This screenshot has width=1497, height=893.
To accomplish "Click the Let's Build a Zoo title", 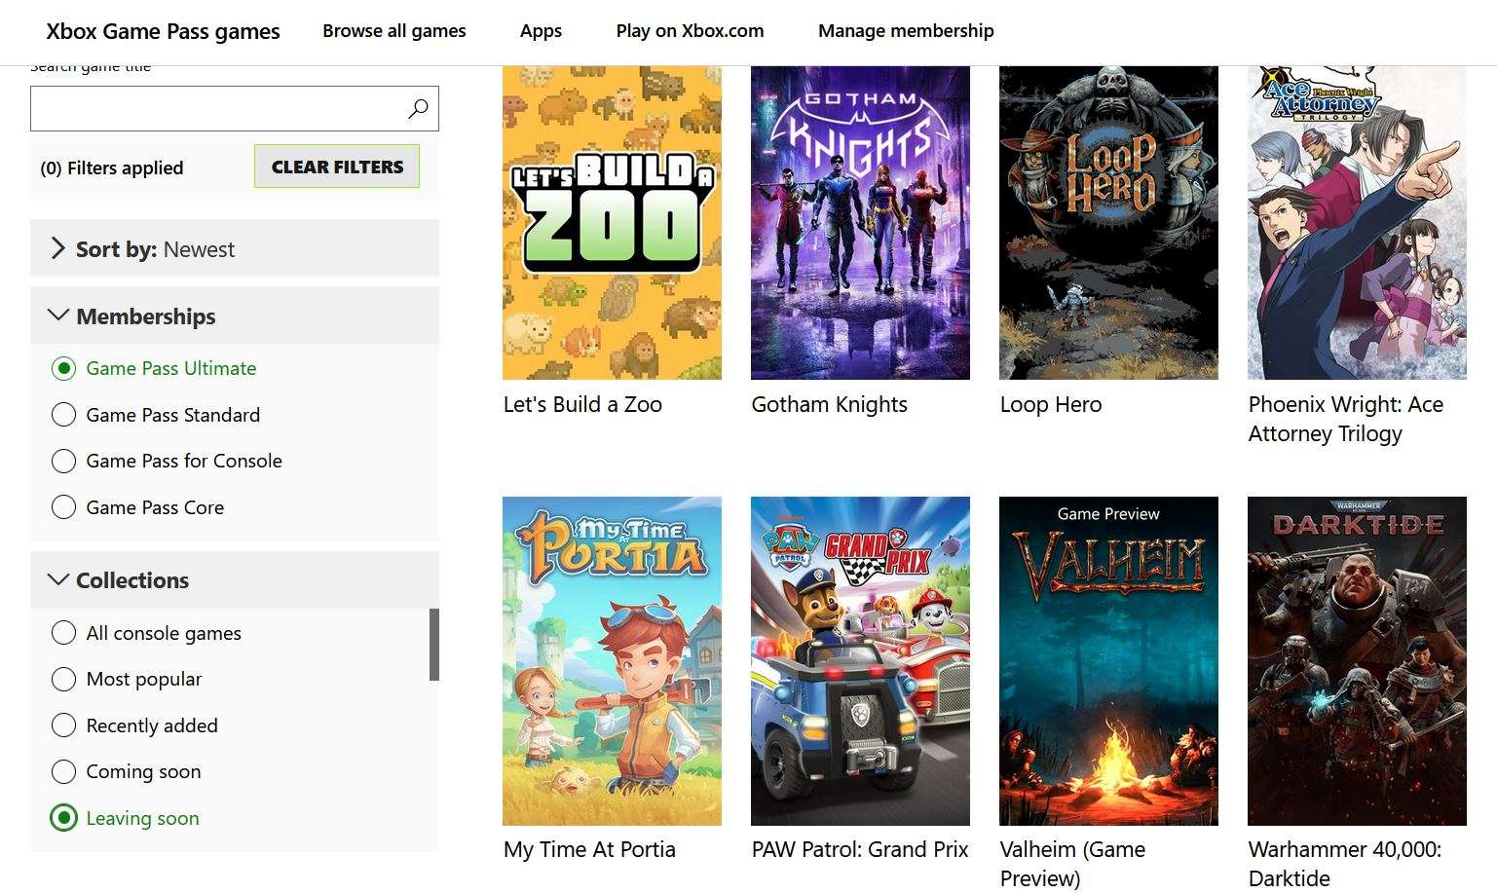I will tap(582, 404).
